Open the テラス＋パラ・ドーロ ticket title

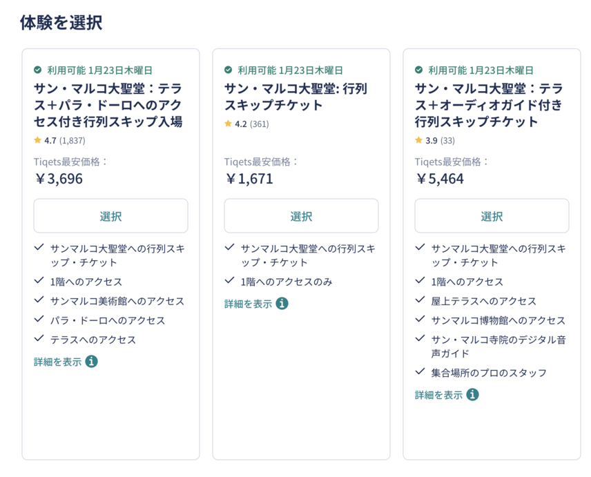coord(108,105)
